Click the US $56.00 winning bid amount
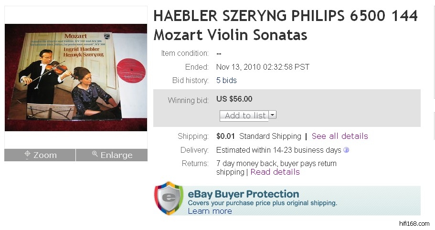Image resolution: width=435 pixels, height=230 pixels. (234, 99)
